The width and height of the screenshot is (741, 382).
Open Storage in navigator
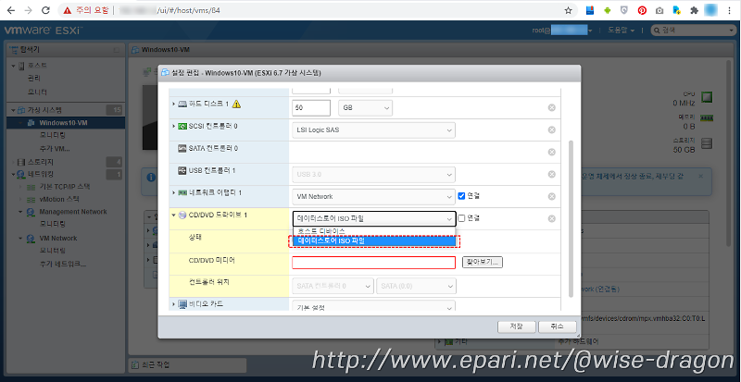click(x=38, y=162)
